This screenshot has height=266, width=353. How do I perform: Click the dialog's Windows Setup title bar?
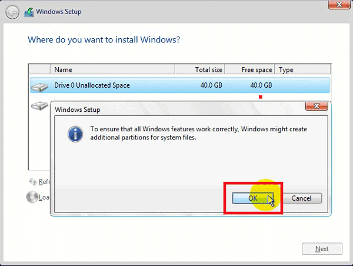pos(176,109)
